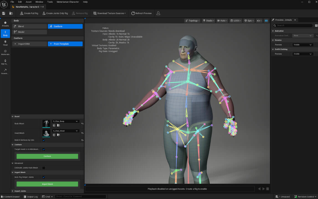This screenshot has height=199, width=318.
Task: Use selected asset icon for Head Mesh
Action: click(x=54, y=135)
